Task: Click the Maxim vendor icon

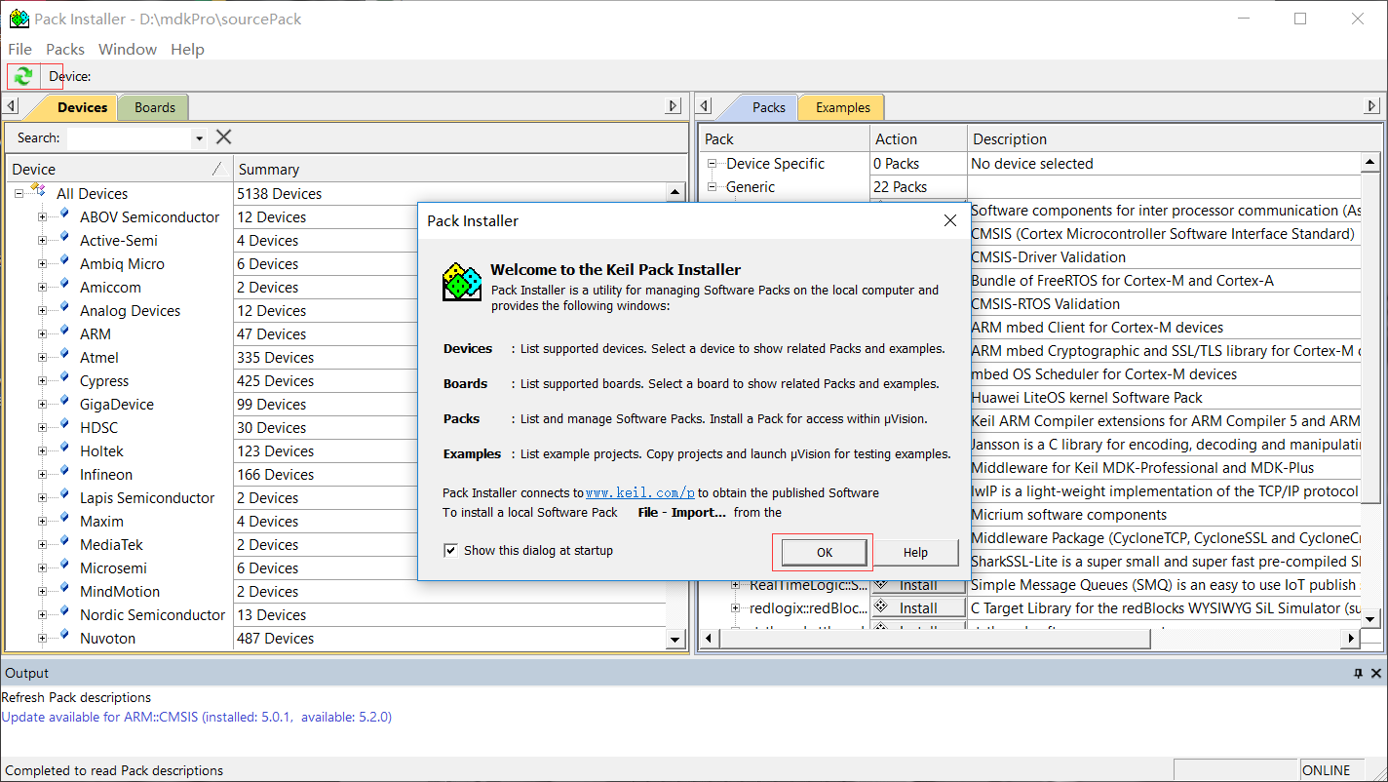Action: pyautogui.click(x=64, y=520)
